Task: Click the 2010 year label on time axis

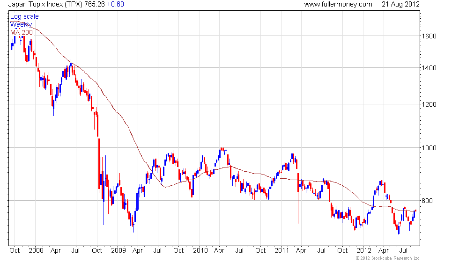Action: click(200, 251)
